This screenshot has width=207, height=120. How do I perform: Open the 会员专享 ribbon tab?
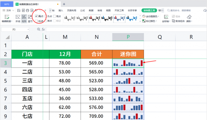(x=132, y=11)
